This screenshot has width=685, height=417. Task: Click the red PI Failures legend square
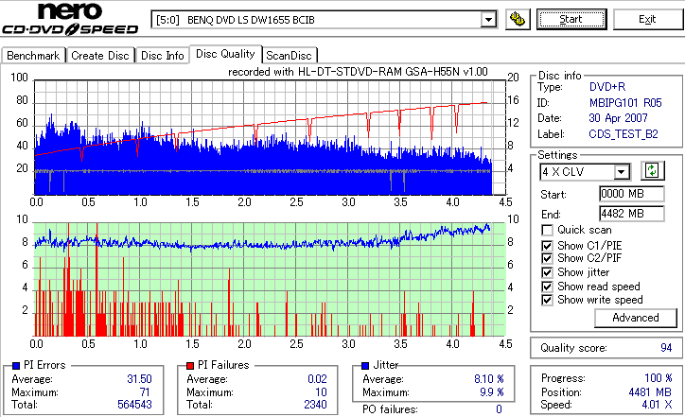click(x=190, y=366)
